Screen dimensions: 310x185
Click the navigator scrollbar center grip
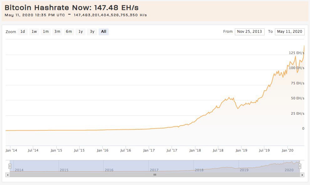155,175
